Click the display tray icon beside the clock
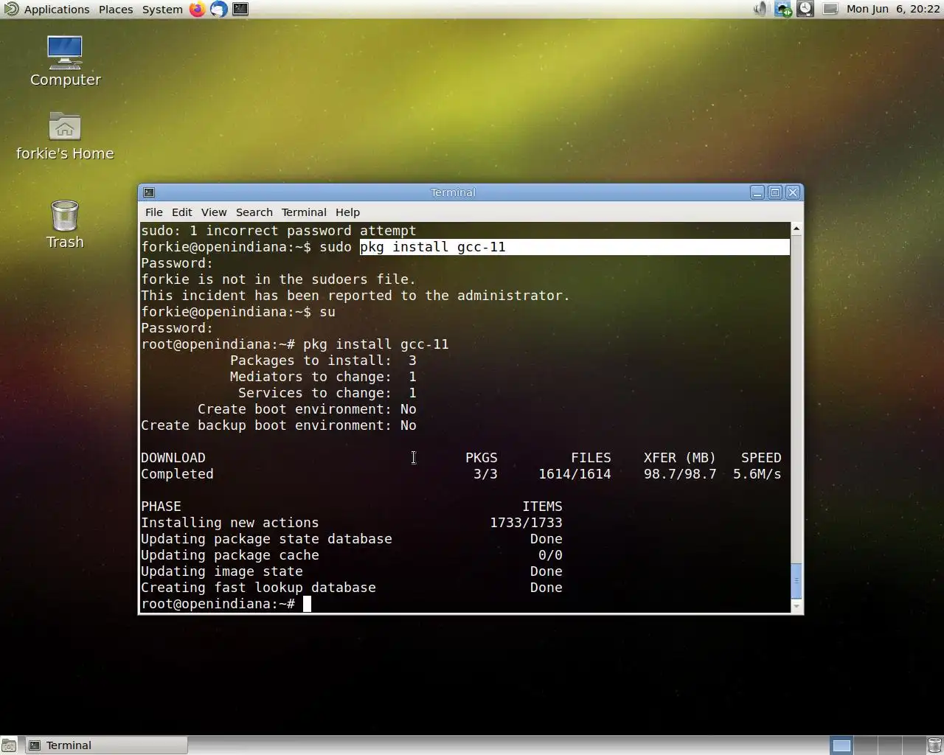The height and width of the screenshot is (755, 944). pyautogui.click(x=830, y=9)
